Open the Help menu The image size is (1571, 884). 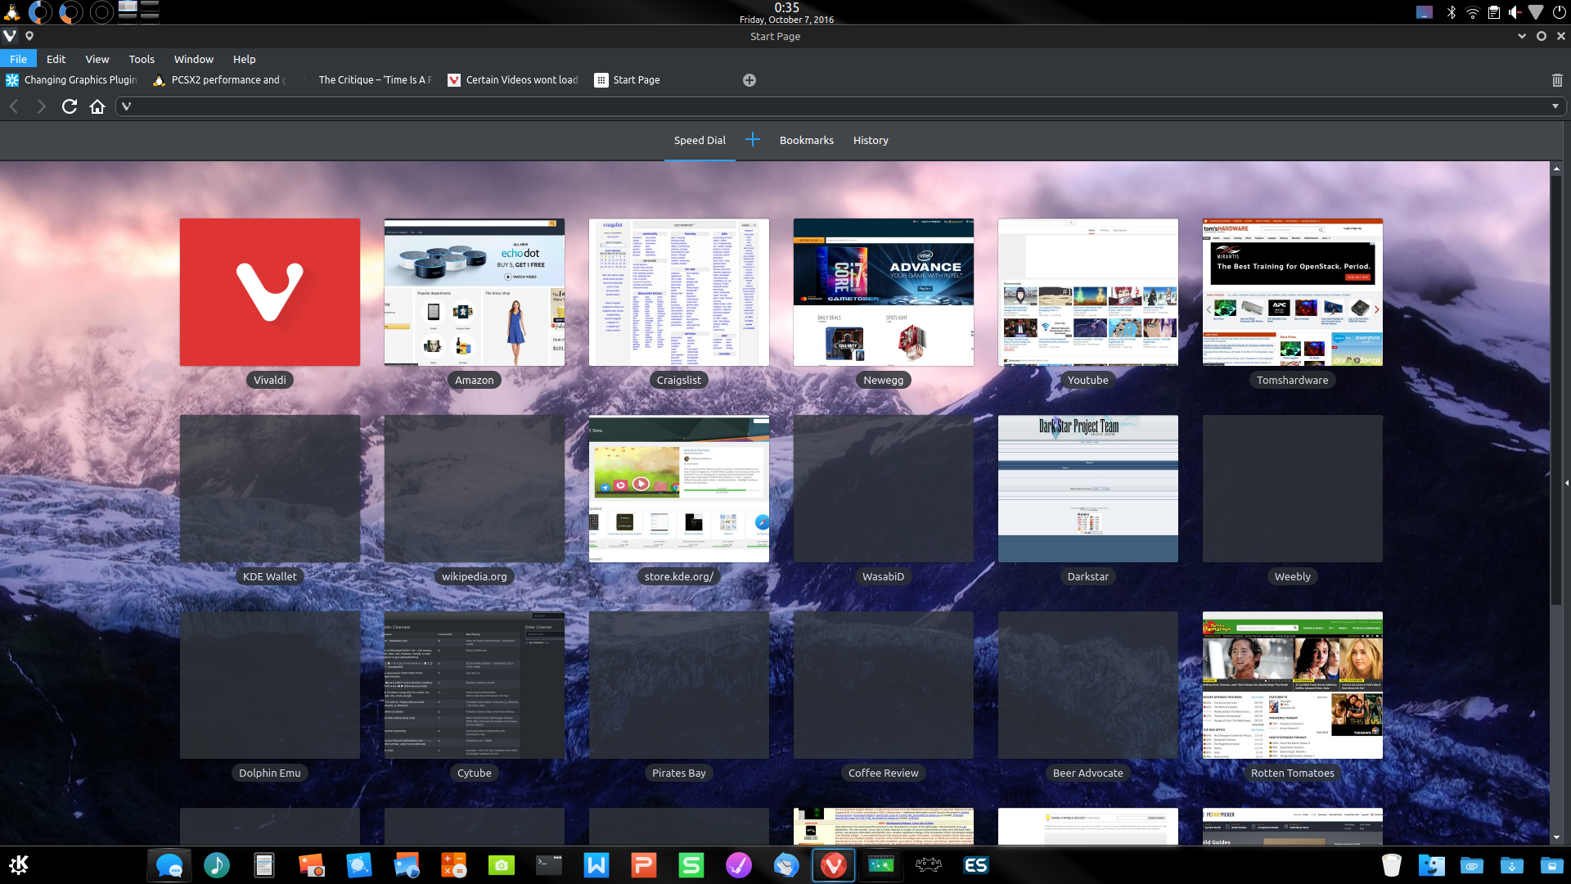tap(245, 59)
